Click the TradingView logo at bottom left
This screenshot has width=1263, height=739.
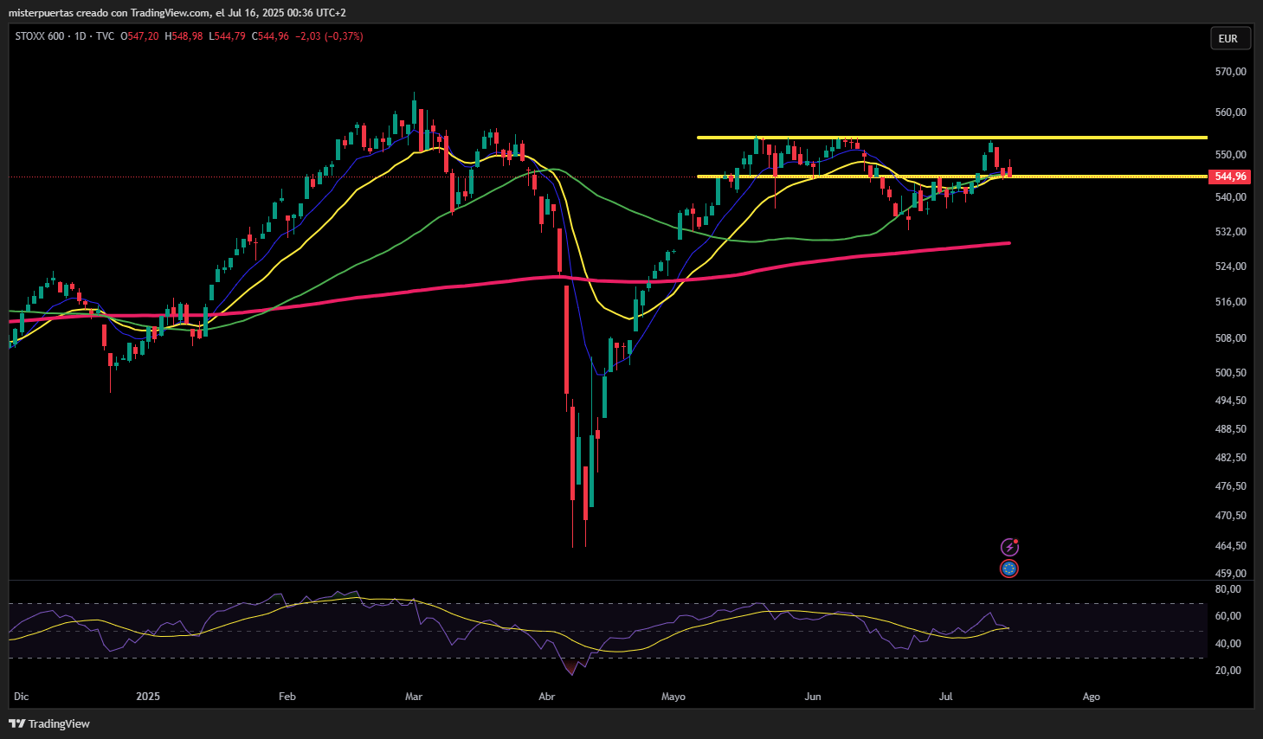(49, 723)
